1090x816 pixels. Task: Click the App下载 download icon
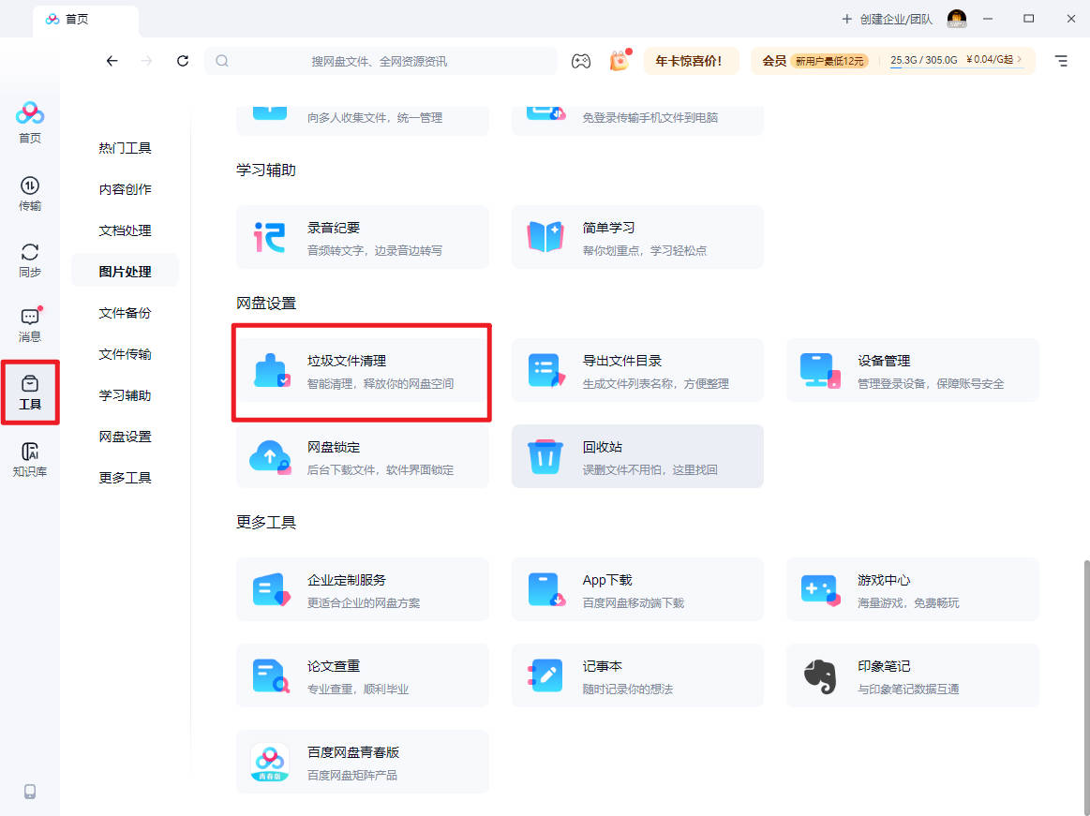pyautogui.click(x=546, y=589)
